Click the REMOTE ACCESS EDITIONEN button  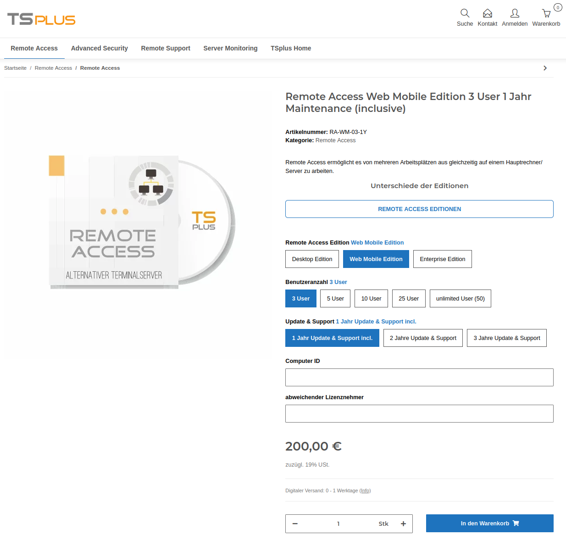419,209
